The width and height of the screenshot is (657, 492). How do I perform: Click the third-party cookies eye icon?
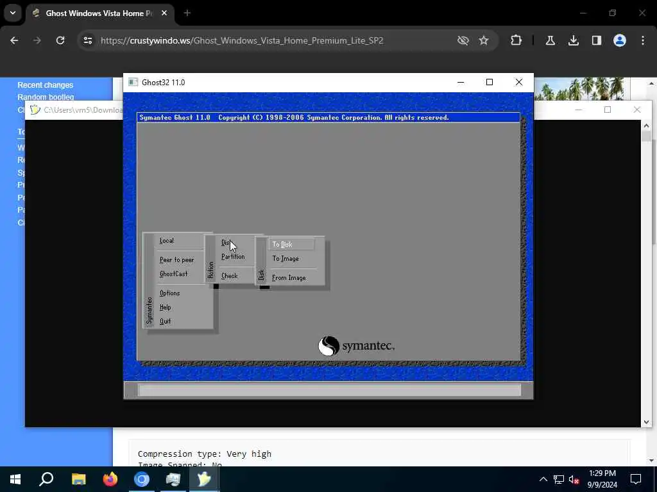(463, 40)
